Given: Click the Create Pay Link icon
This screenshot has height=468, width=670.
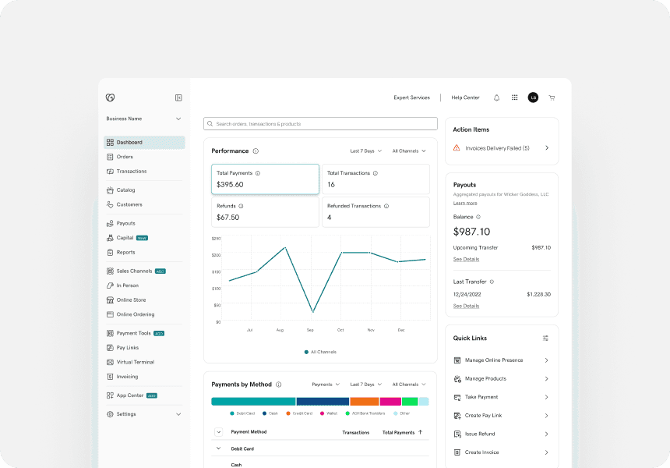Looking at the screenshot, I should pyautogui.click(x=457, y=416).
